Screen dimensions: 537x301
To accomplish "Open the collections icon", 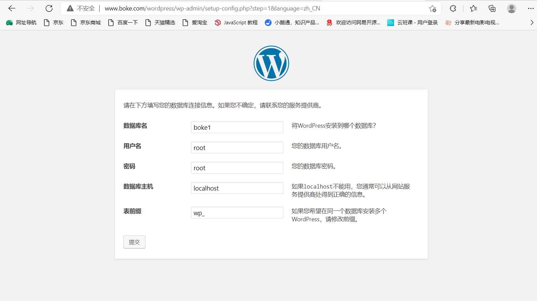I will 492,8.
